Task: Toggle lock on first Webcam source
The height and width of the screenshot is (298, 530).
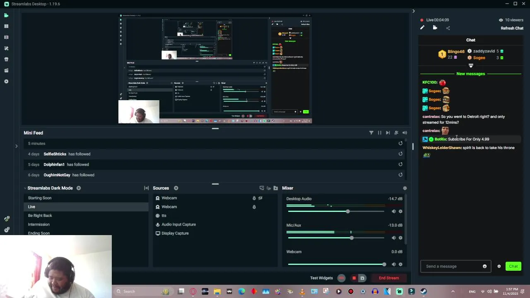Action: 254,198
